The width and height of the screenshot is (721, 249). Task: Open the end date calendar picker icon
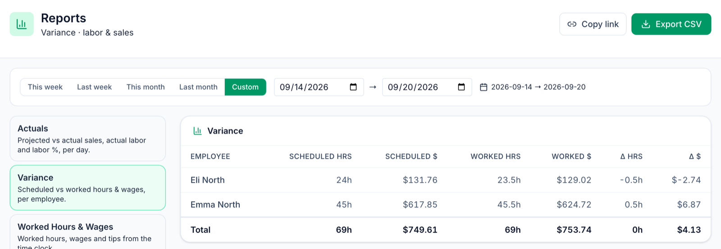pyautogui.click(x=461, y=87)
